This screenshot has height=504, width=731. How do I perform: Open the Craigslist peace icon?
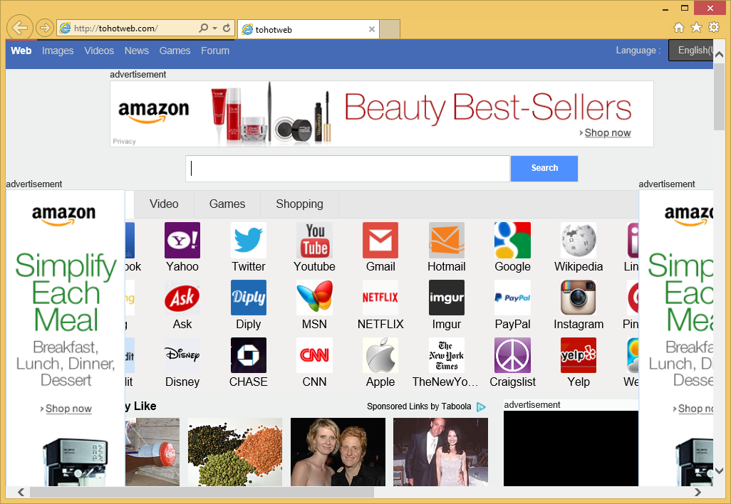(513, 355)
